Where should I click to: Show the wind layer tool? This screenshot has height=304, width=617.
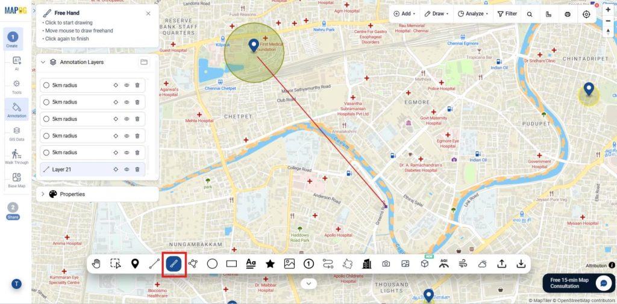(x=463, y=264)
